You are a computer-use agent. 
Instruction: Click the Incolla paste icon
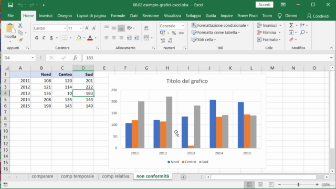click(10, 28)
